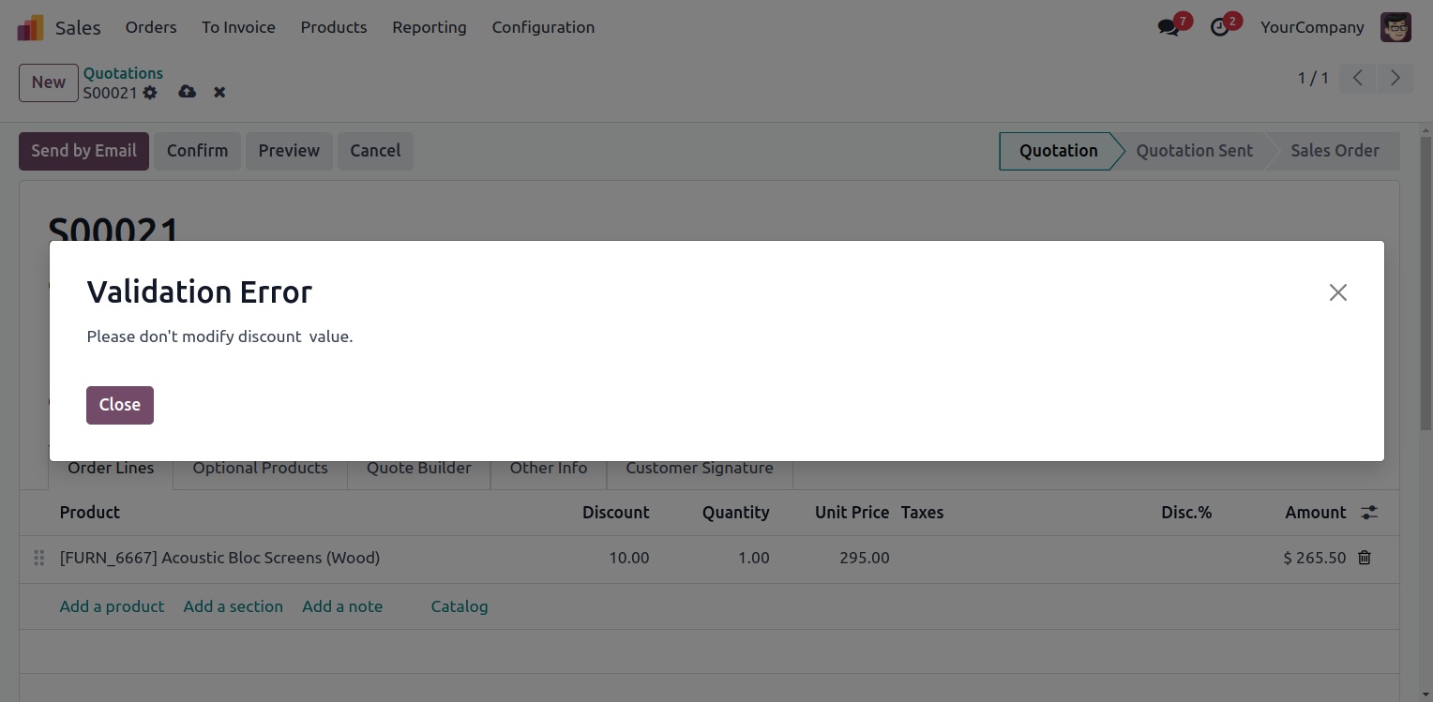Viewport: 1433px width, 702px height.
Task: Open the Configuration menu
Action: (543, 27)
